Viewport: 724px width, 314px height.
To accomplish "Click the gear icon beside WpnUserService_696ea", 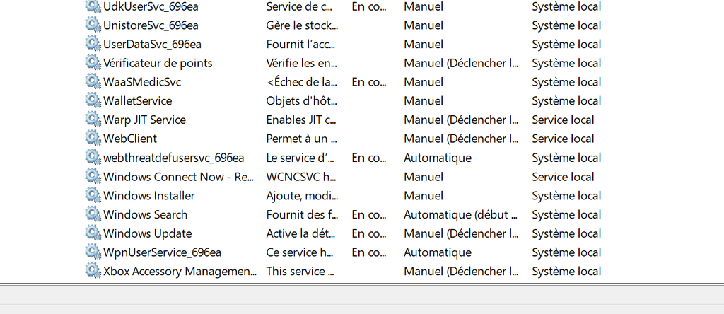I will tap(93, 252).
